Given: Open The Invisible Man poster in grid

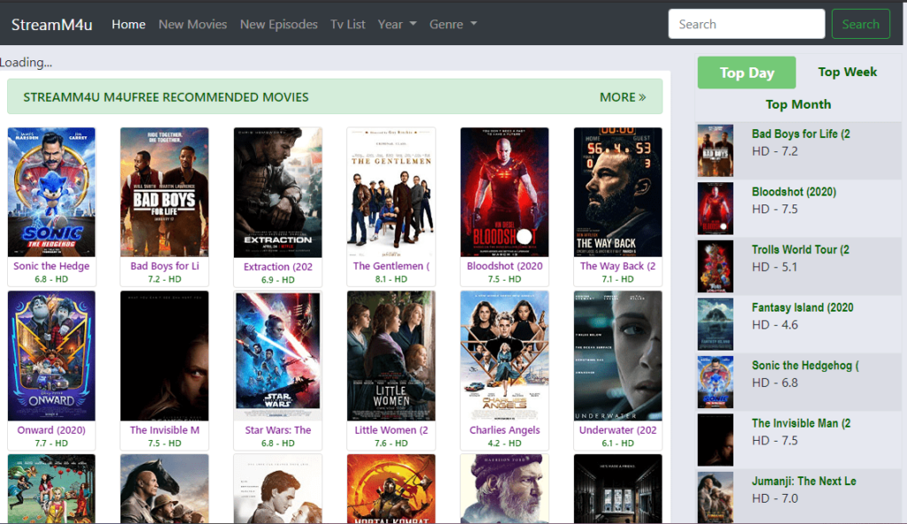Looking at the screenshot, I should 164,356.
